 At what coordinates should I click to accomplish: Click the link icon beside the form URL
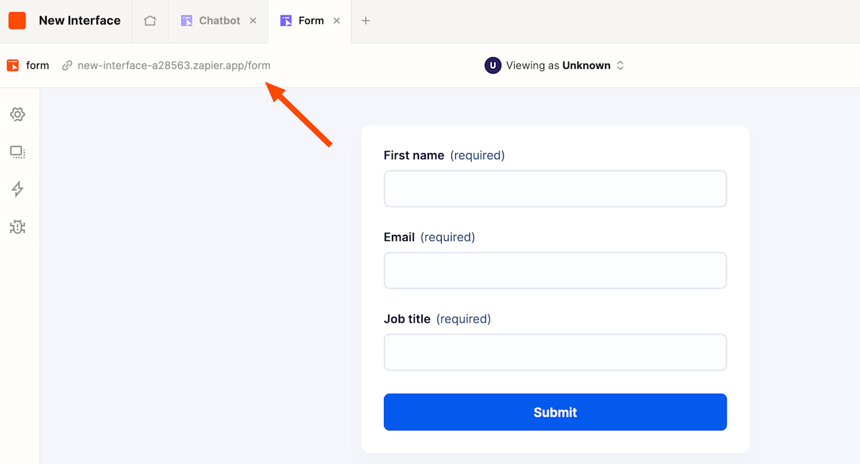coord(66,65)
